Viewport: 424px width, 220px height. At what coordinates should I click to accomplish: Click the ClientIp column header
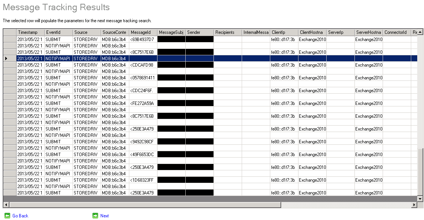point(284,33)
